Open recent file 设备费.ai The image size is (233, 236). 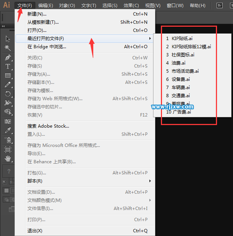[192, 79]
